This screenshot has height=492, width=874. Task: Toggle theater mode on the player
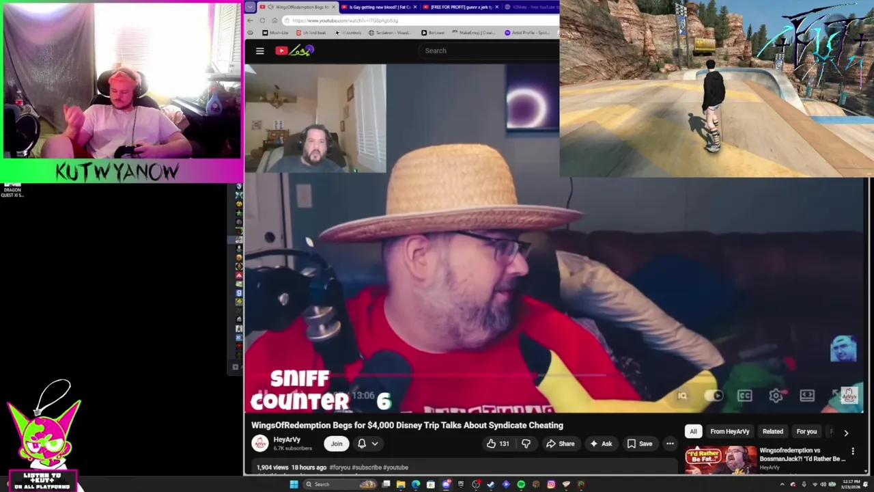pos(807,396)
